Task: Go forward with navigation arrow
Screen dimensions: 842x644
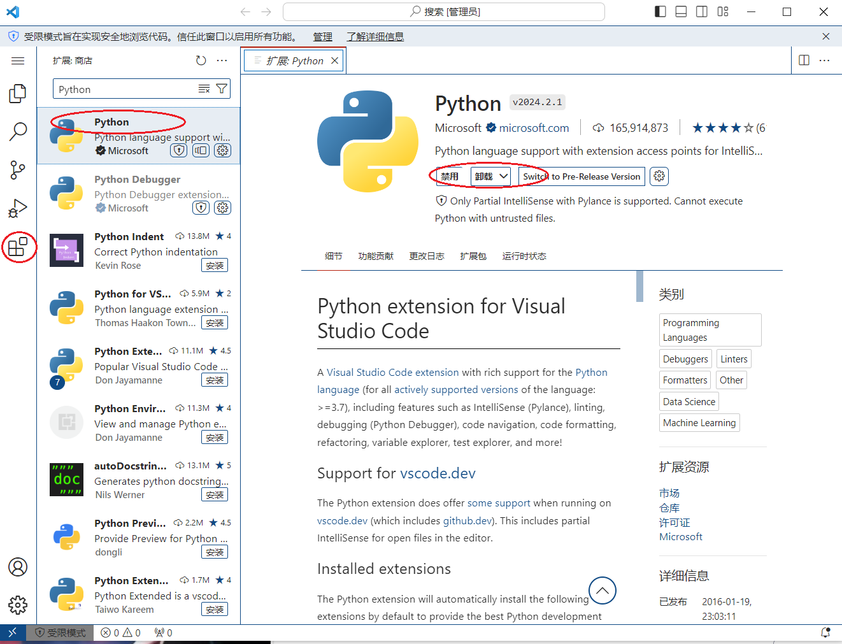Action: (x=266, y=11)
